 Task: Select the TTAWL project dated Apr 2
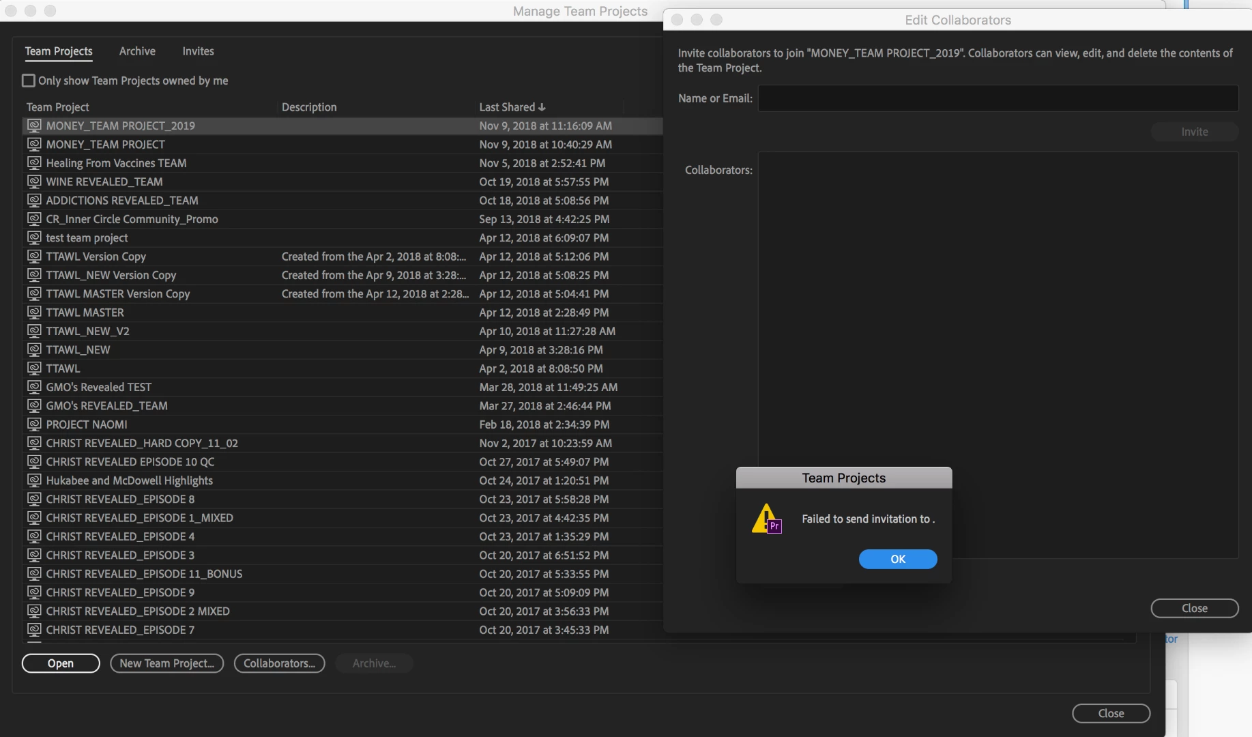[343, 368]
